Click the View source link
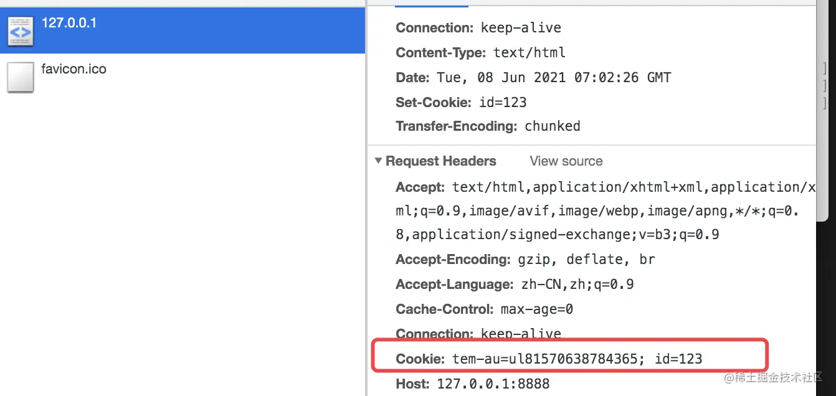This screenshot has width=836, height=396. [x=566, y=161]
